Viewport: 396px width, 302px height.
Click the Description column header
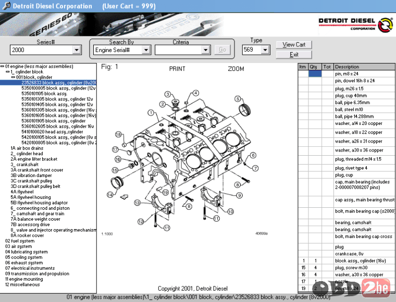click(x=364, y=67)
